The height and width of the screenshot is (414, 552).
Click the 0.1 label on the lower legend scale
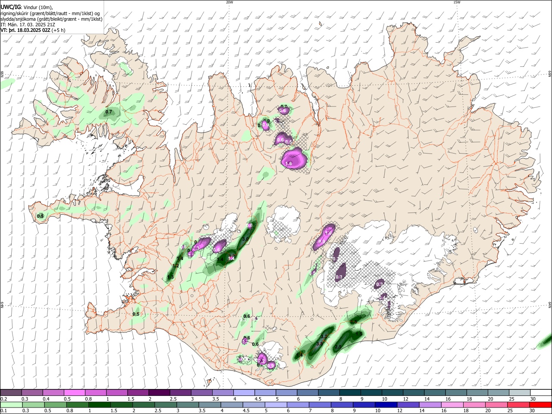click(x=3, y=411)
